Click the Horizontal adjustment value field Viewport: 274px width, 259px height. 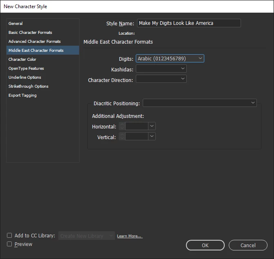(137, 126)
